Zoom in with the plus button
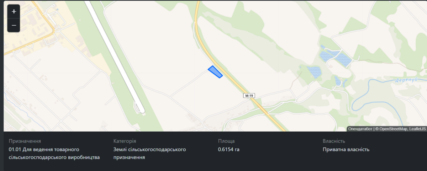 tap(14, 11)
